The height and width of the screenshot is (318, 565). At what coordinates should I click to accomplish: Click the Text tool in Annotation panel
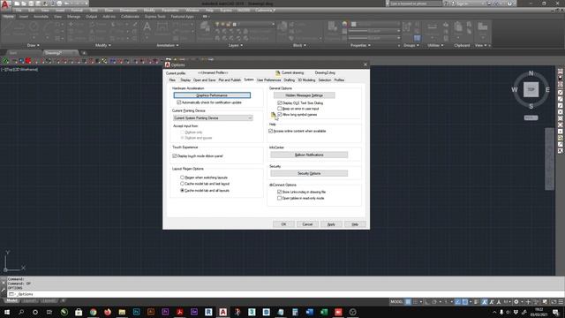pyautogui.click(x=147, y=27)
